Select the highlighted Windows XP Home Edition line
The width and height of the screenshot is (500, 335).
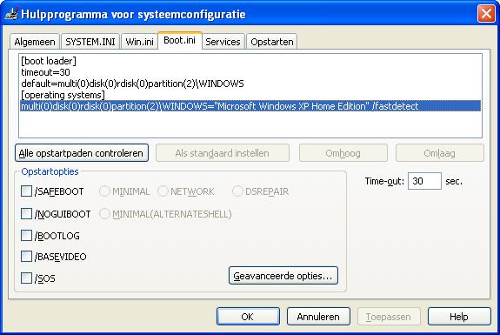[250, 106]
